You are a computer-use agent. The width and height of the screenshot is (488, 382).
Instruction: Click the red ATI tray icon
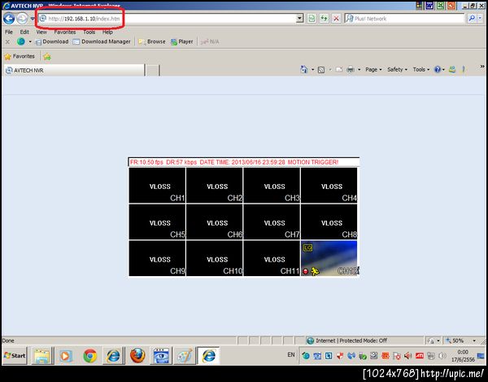point(419,355)
